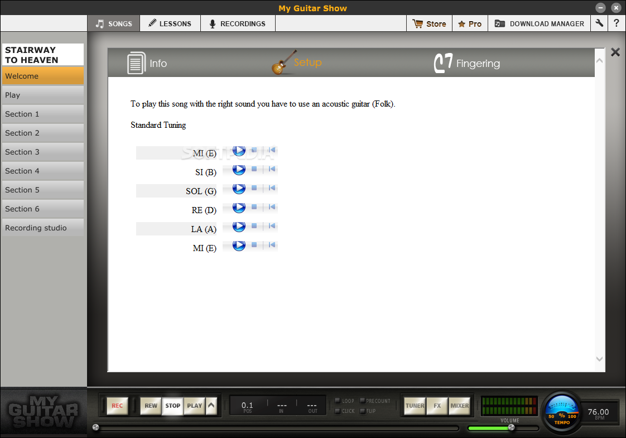
Task: Click the content scrollbar up arrow
Action: [600, 61]
